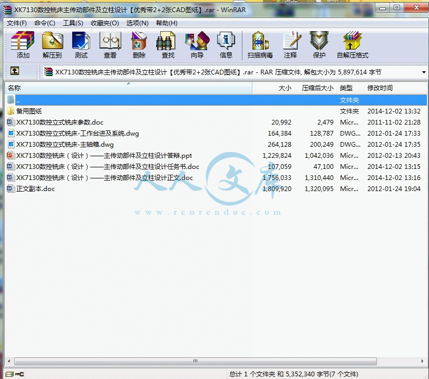The image size is (429, 379).
Task: Select the 主传动部件及立柱设计答辩.ppt file name
Action: coord(104,156)
